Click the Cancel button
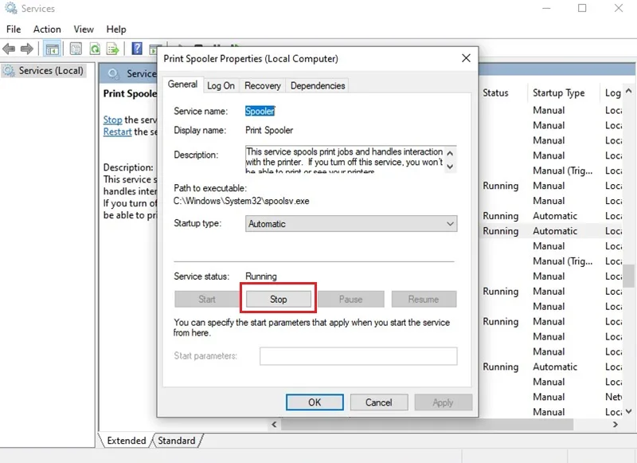637x463 pixels. [379, 402]
